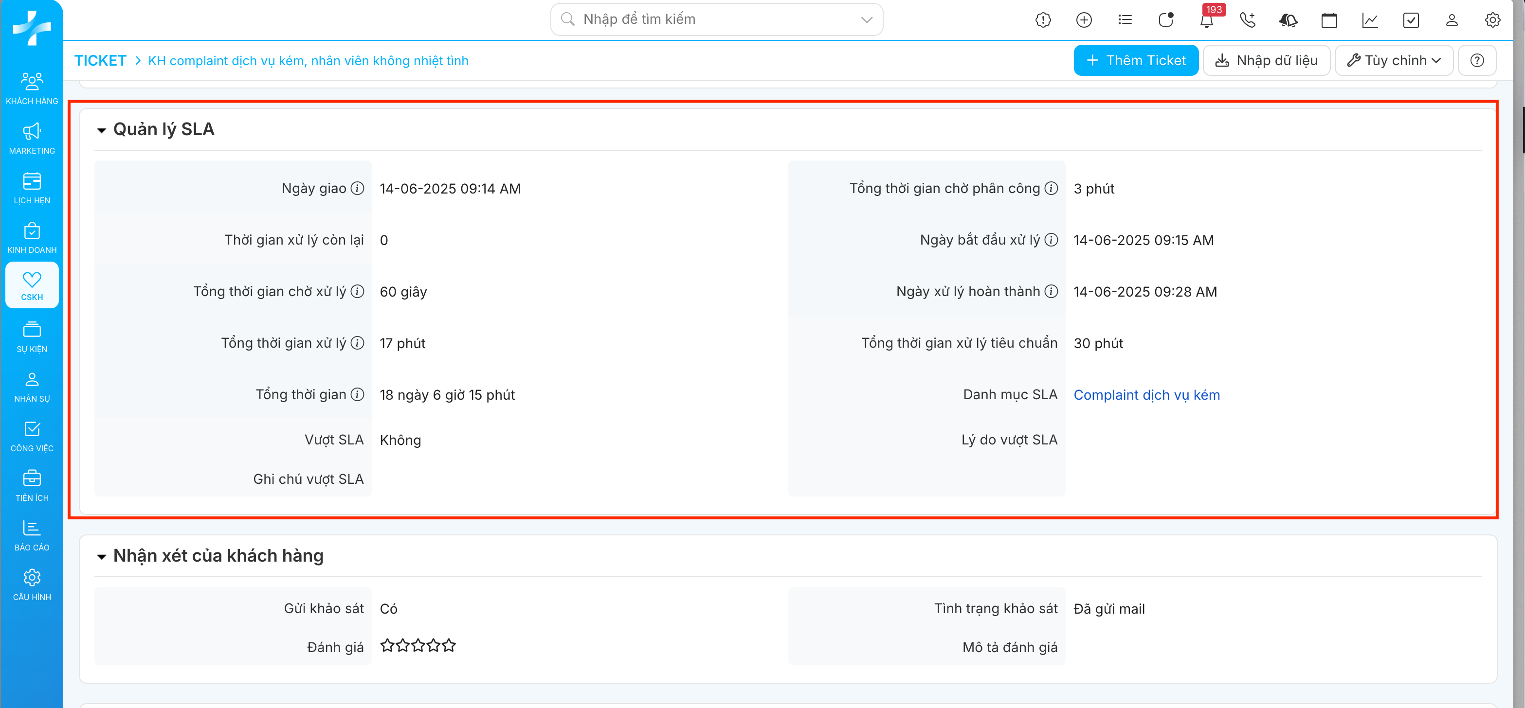Click the help question mark button

coord(1477,60)
